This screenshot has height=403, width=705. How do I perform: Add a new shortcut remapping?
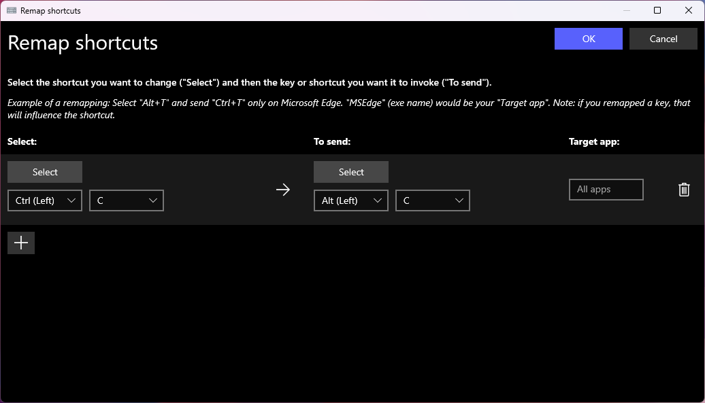pos(20,243)
